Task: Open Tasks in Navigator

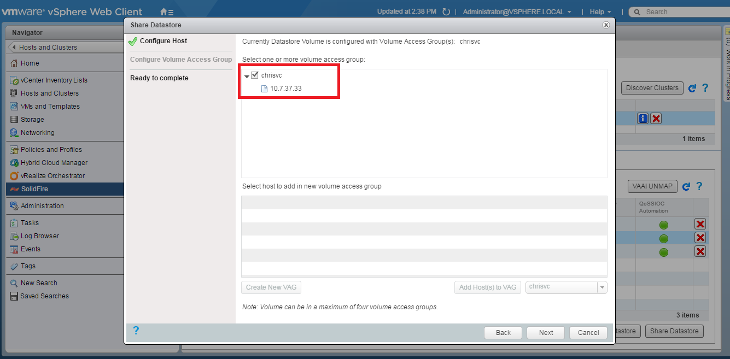Action: tap(30, 223)
